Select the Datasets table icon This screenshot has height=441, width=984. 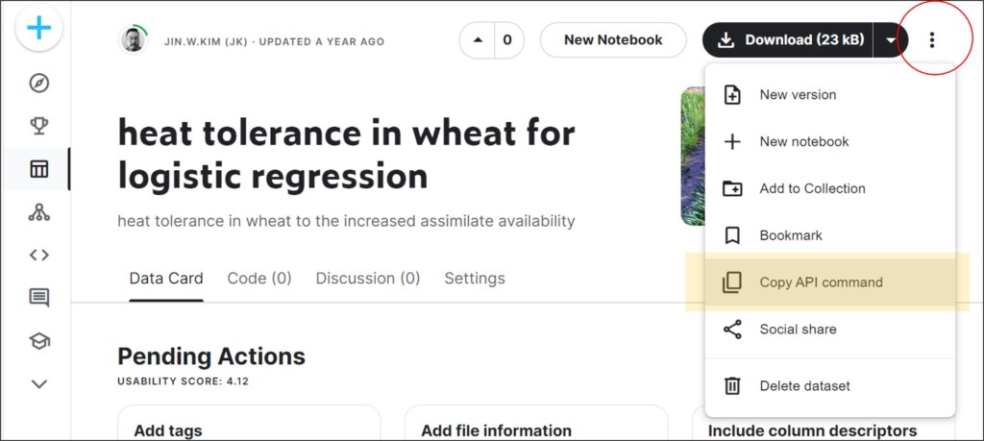pyautogui.click(x=38, y=170)
